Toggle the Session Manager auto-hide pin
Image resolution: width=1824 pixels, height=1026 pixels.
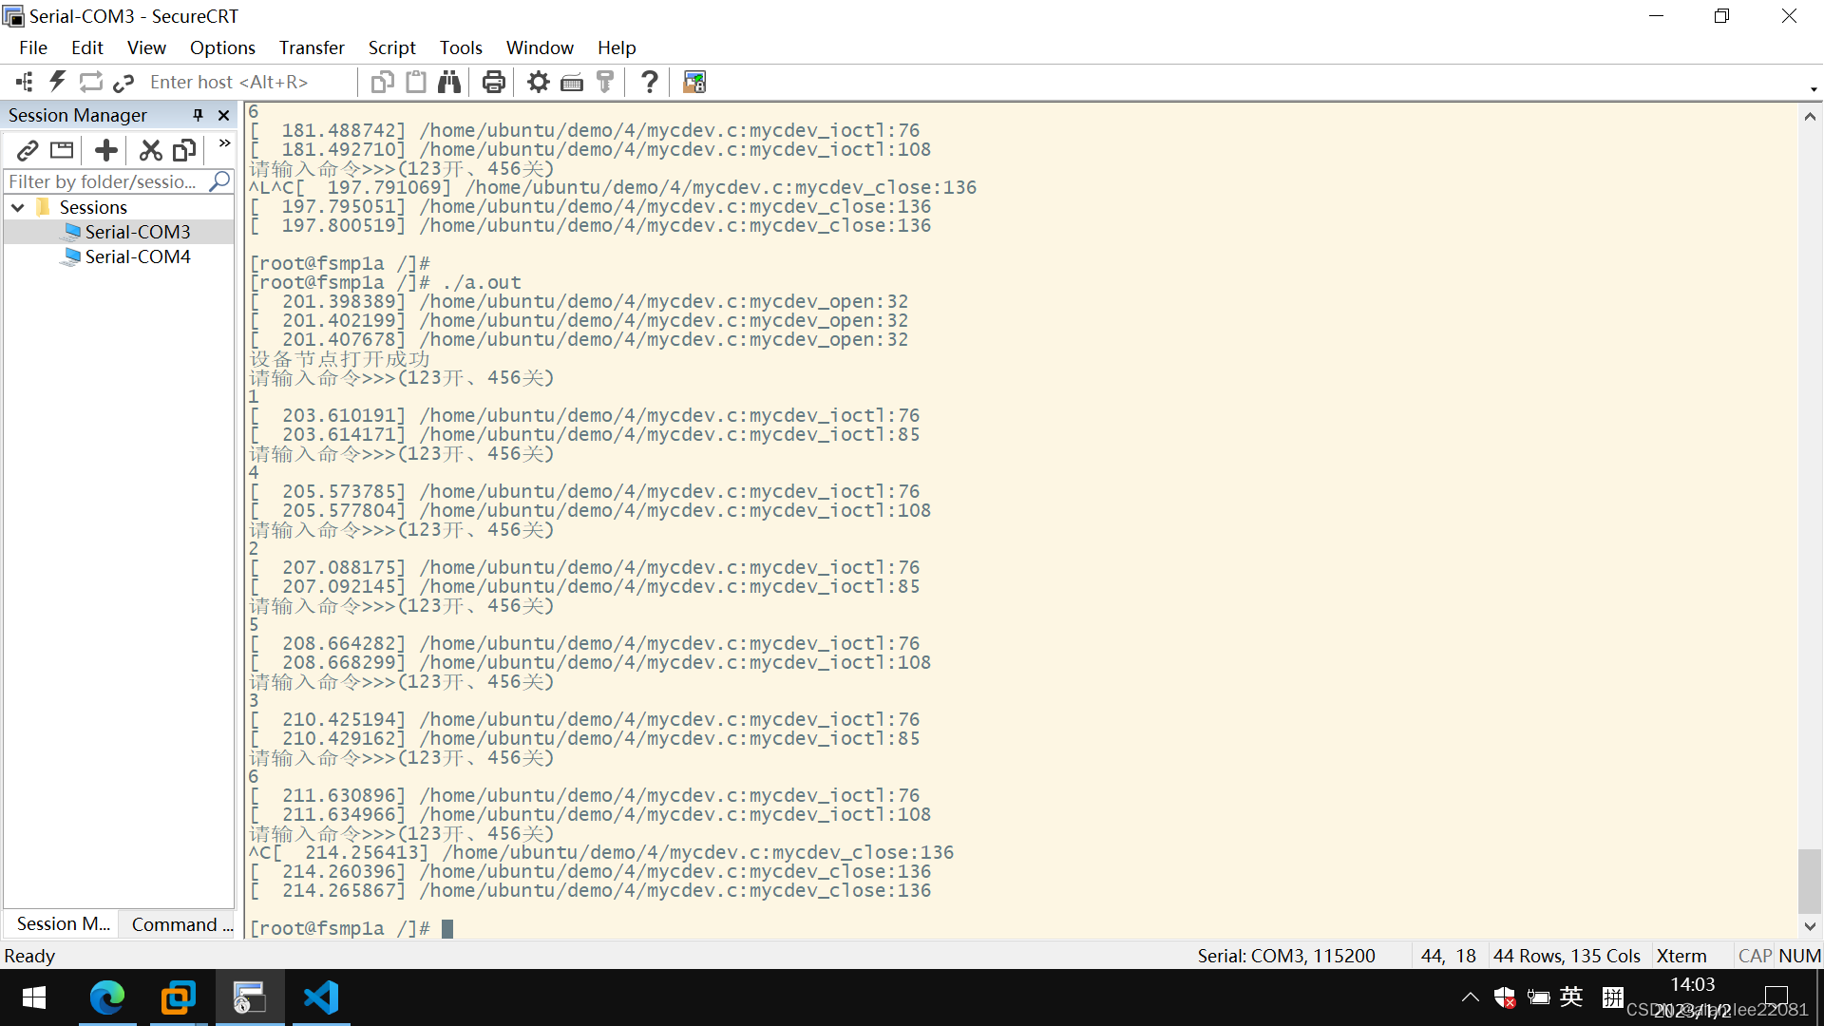coord(198,115)
